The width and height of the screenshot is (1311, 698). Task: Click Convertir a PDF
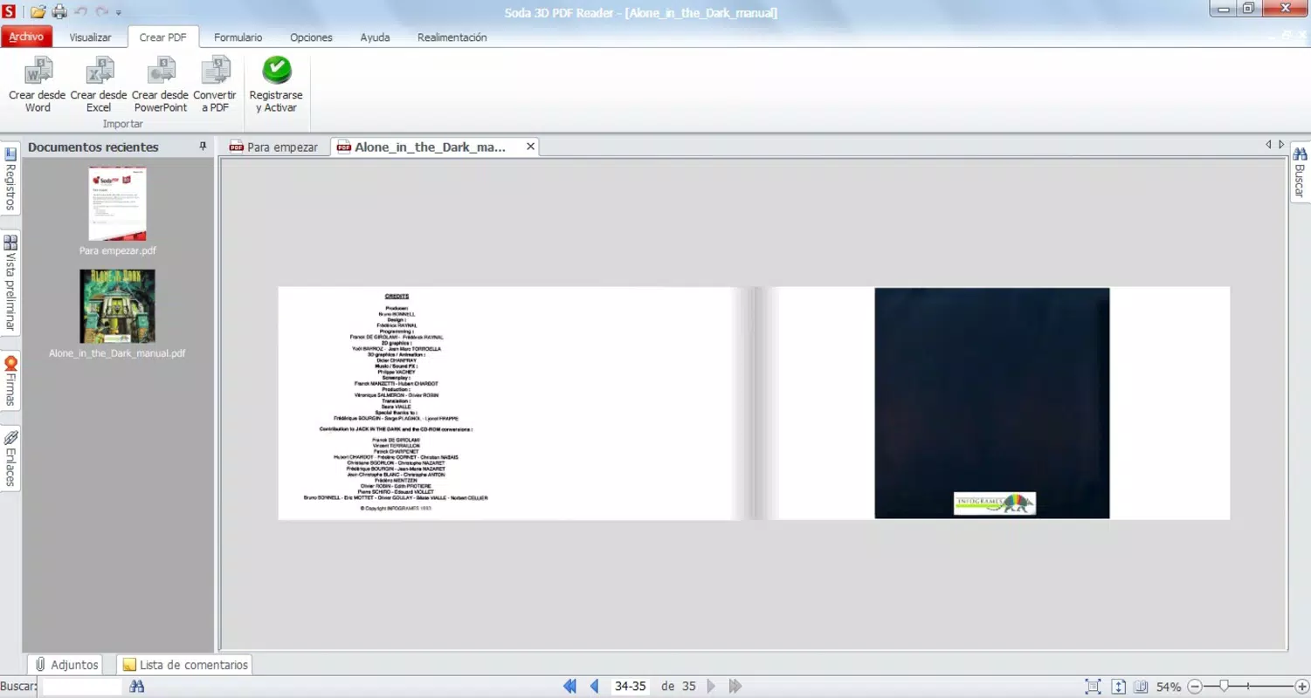coord(215,85)
